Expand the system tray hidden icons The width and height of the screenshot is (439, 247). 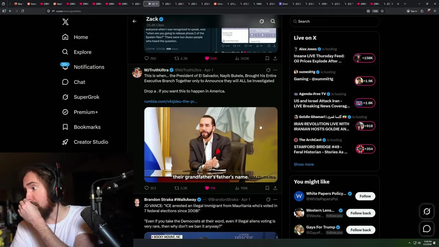tap(409, 243)
